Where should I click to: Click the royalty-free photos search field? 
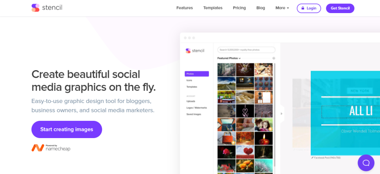(x=247, y=50)
